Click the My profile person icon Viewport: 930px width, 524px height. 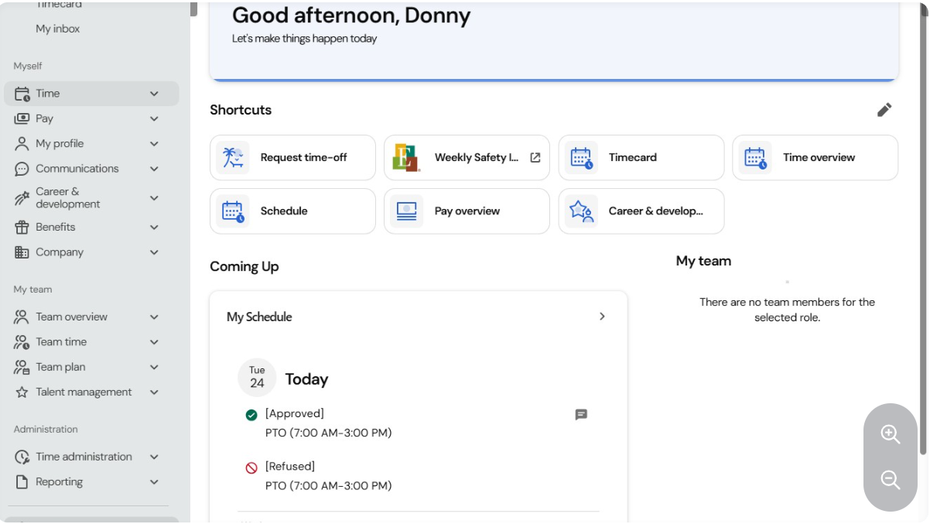click(x=22, y=144)
